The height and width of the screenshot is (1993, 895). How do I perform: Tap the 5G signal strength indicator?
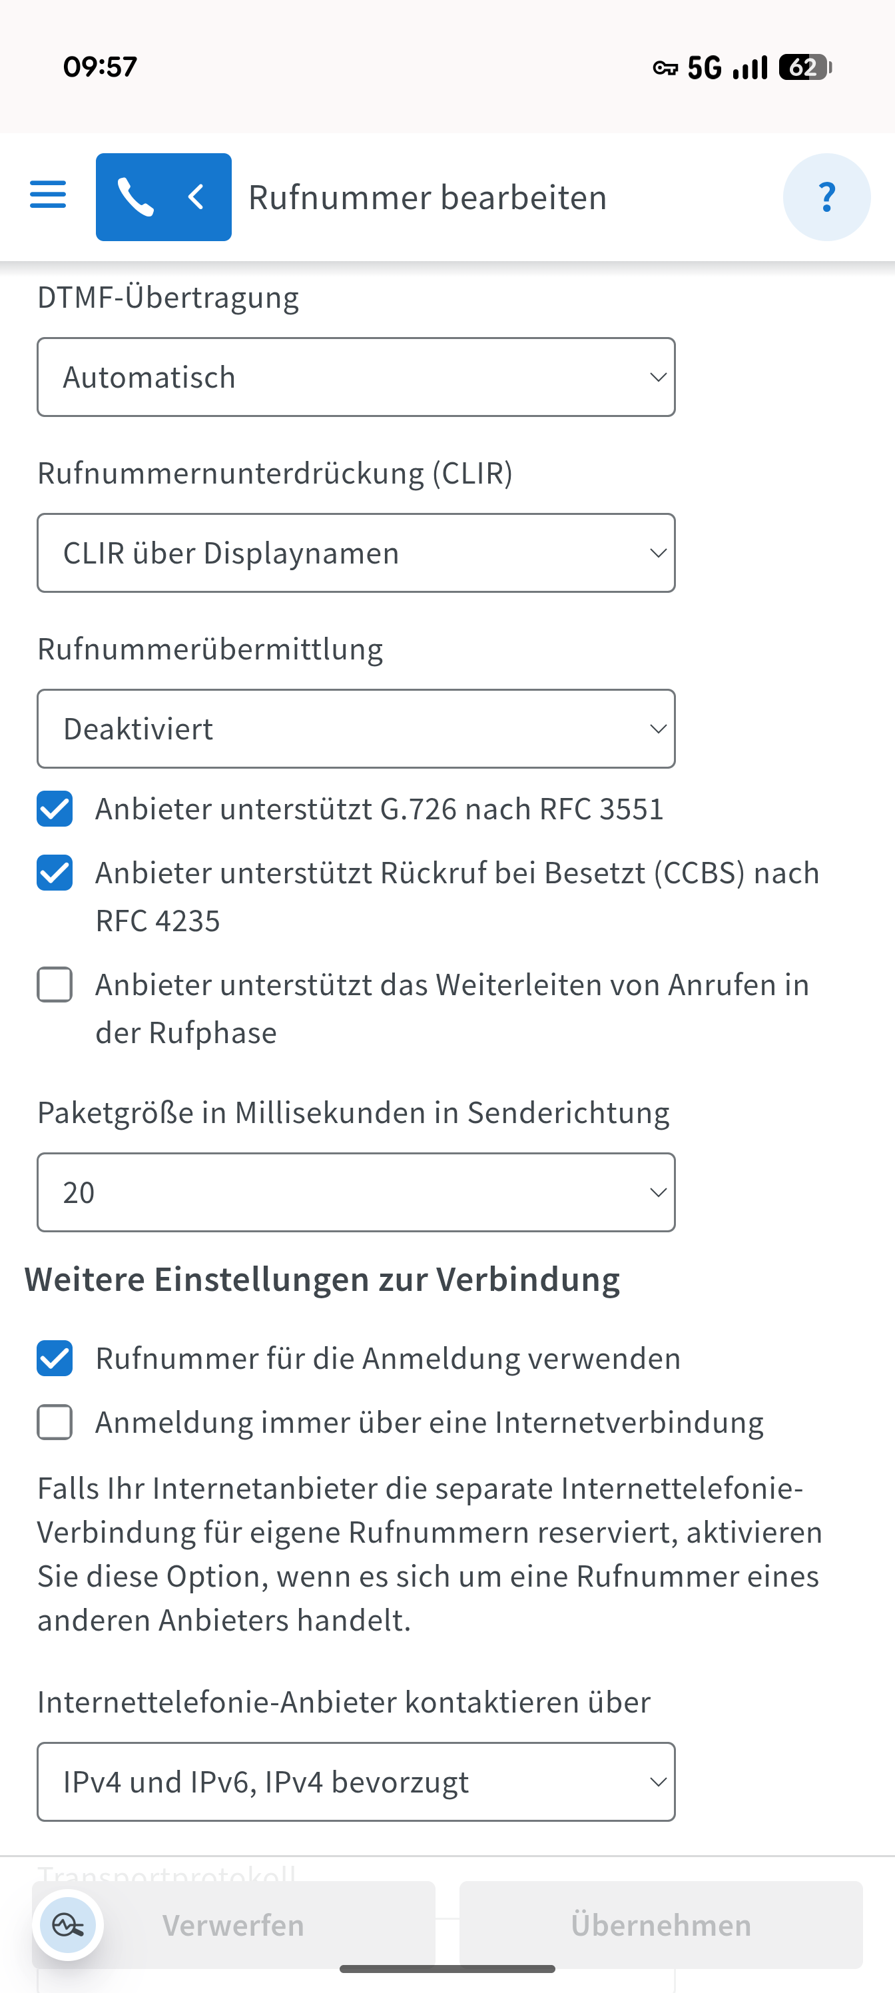tap(727, 67)
